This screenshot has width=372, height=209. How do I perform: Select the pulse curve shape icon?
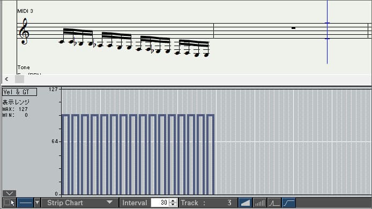click(274, 203)
